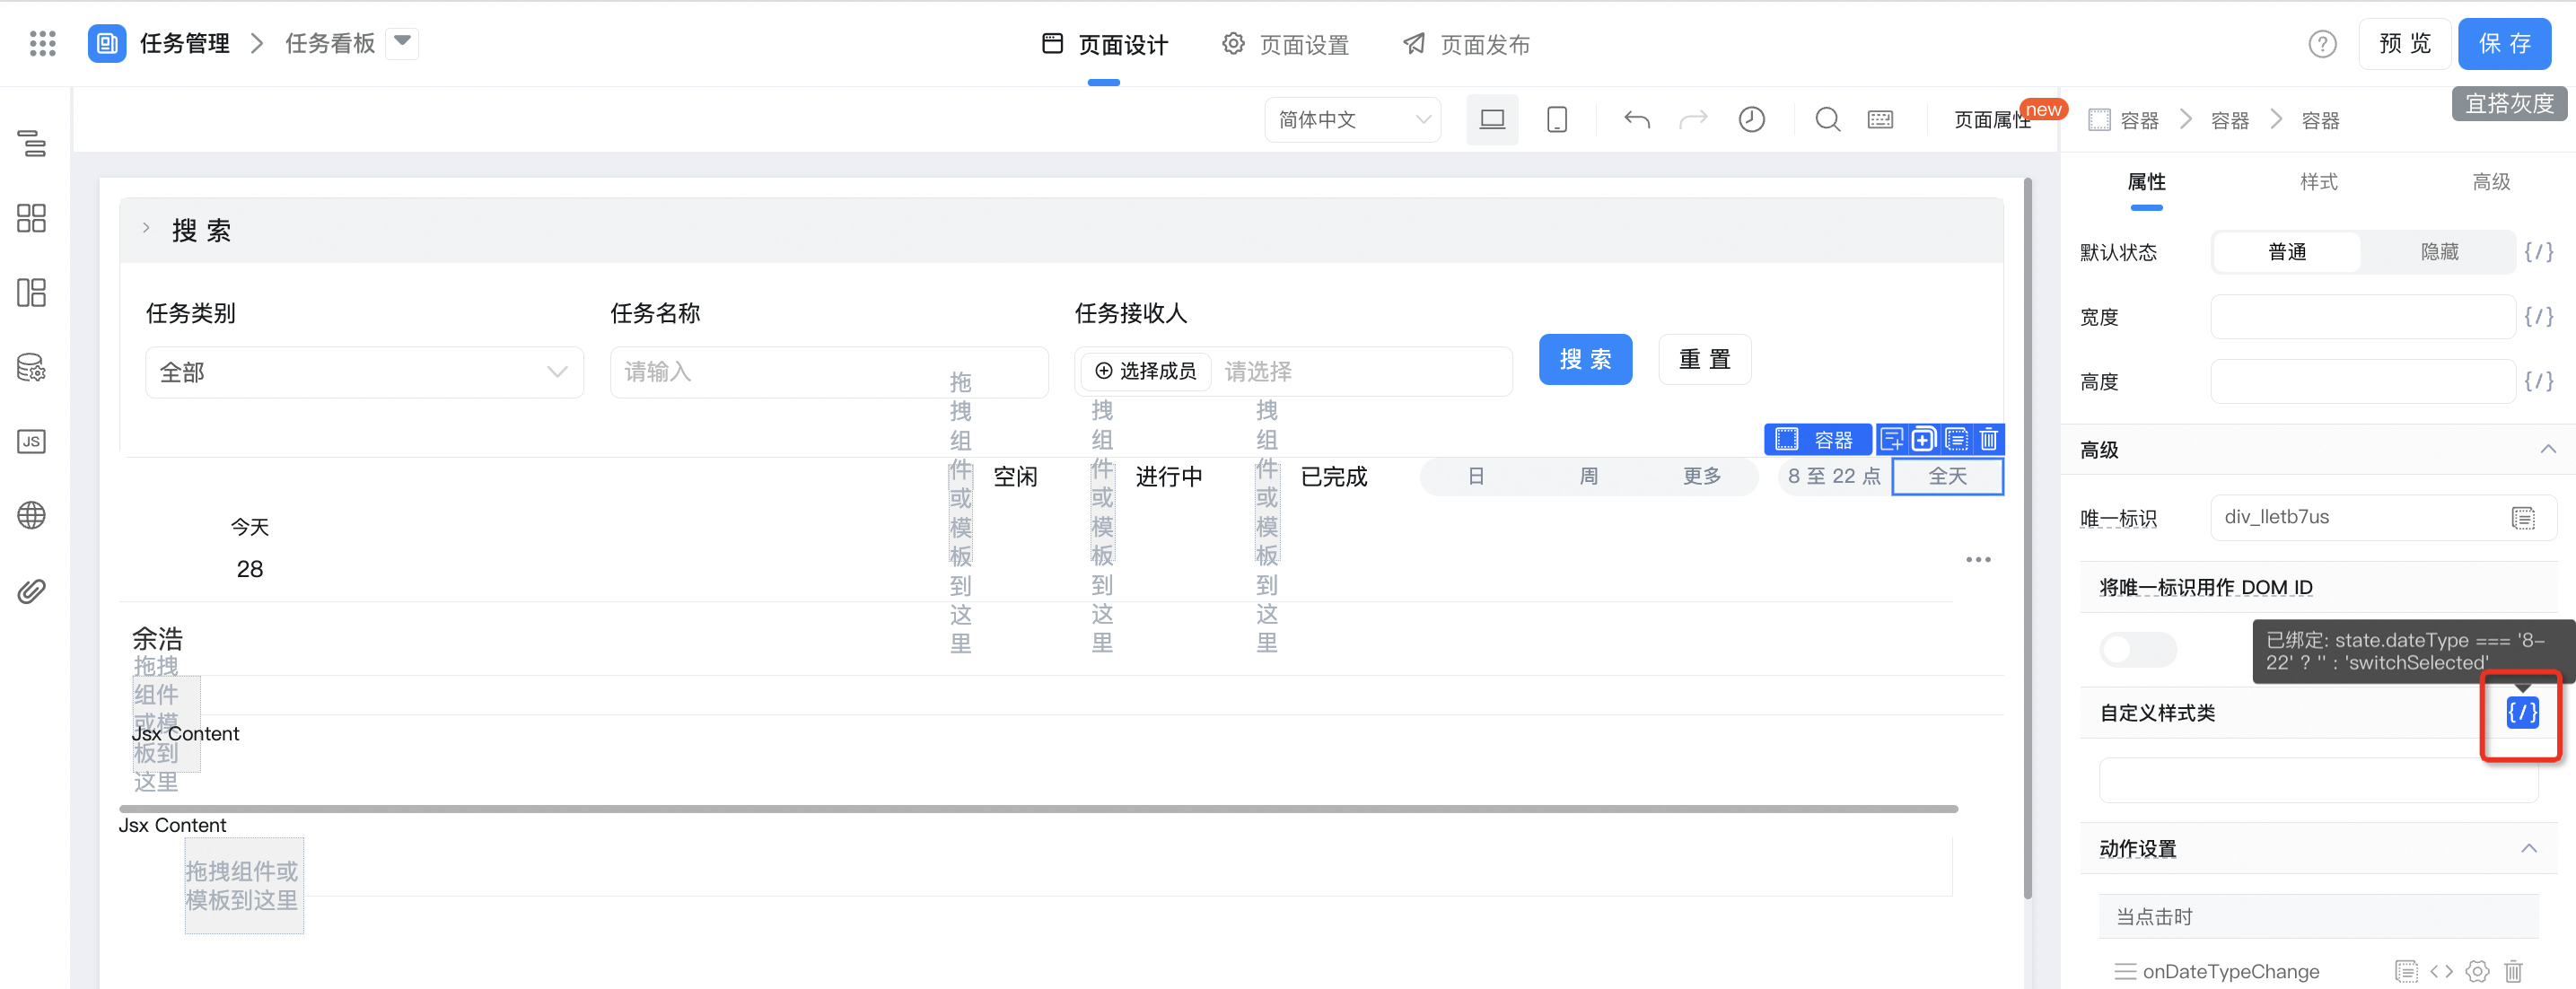Viewport: 2576px width, 989px height.
Task: Switch to mobile preview device icon
Action: pyautogui.click(x=1557, y=120)
